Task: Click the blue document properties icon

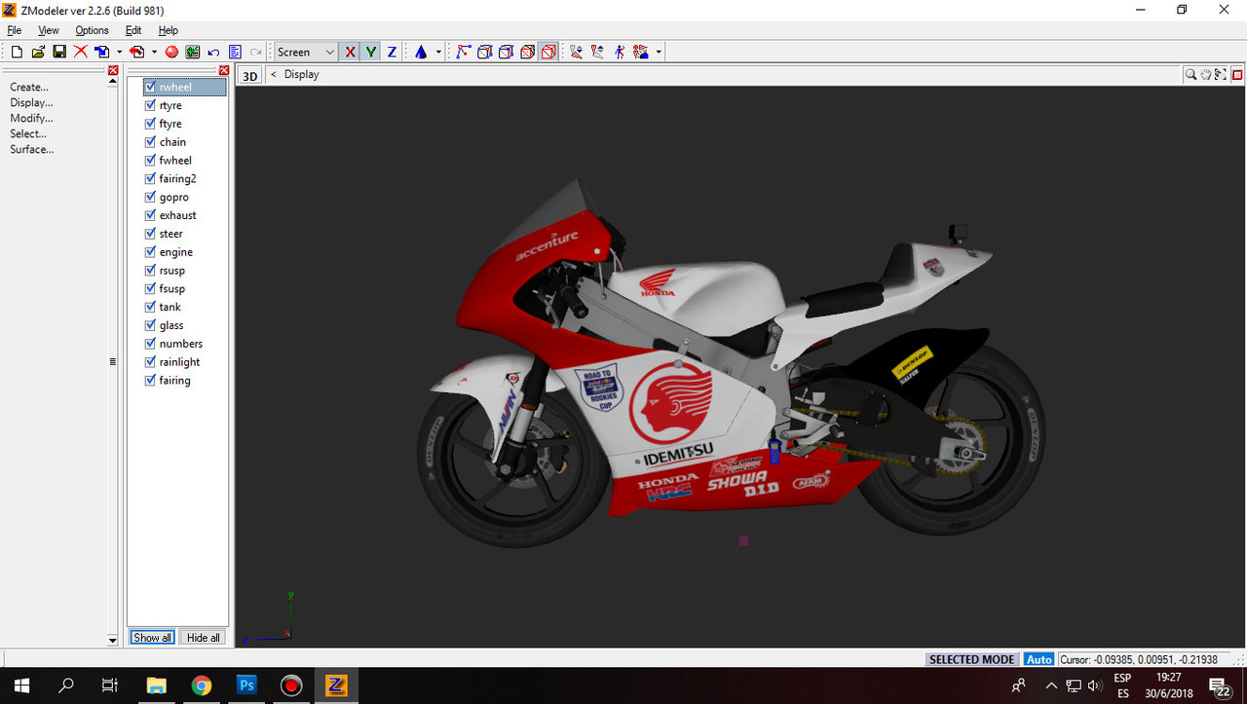Action: (235, 52)
